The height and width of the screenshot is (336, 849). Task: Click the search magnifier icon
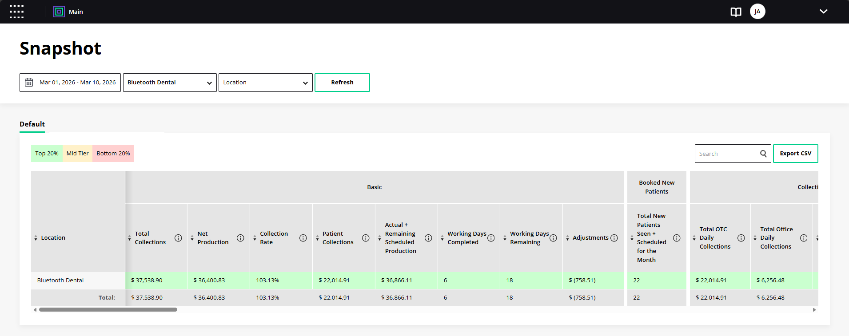[763, 154]
